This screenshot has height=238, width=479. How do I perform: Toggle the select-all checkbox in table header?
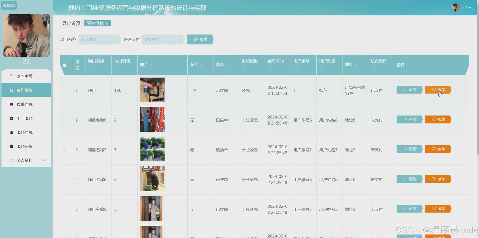coord(65,65)
